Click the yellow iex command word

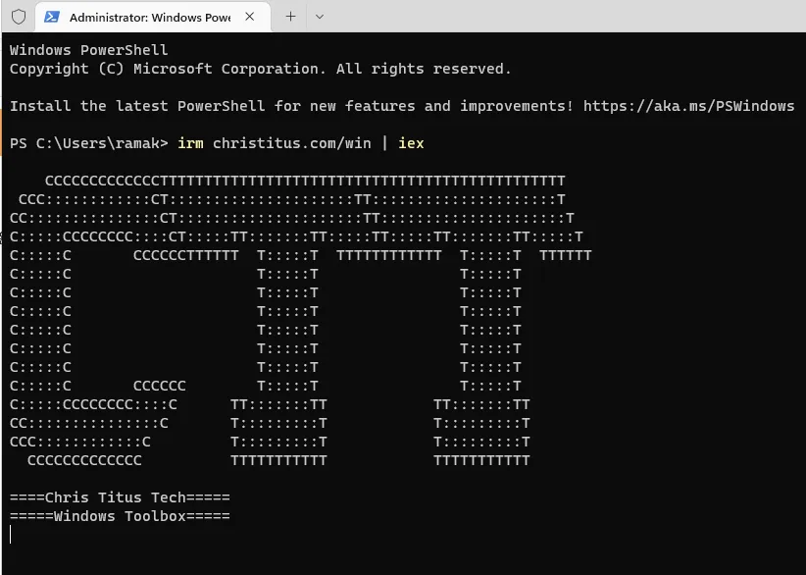click(411, 143)
